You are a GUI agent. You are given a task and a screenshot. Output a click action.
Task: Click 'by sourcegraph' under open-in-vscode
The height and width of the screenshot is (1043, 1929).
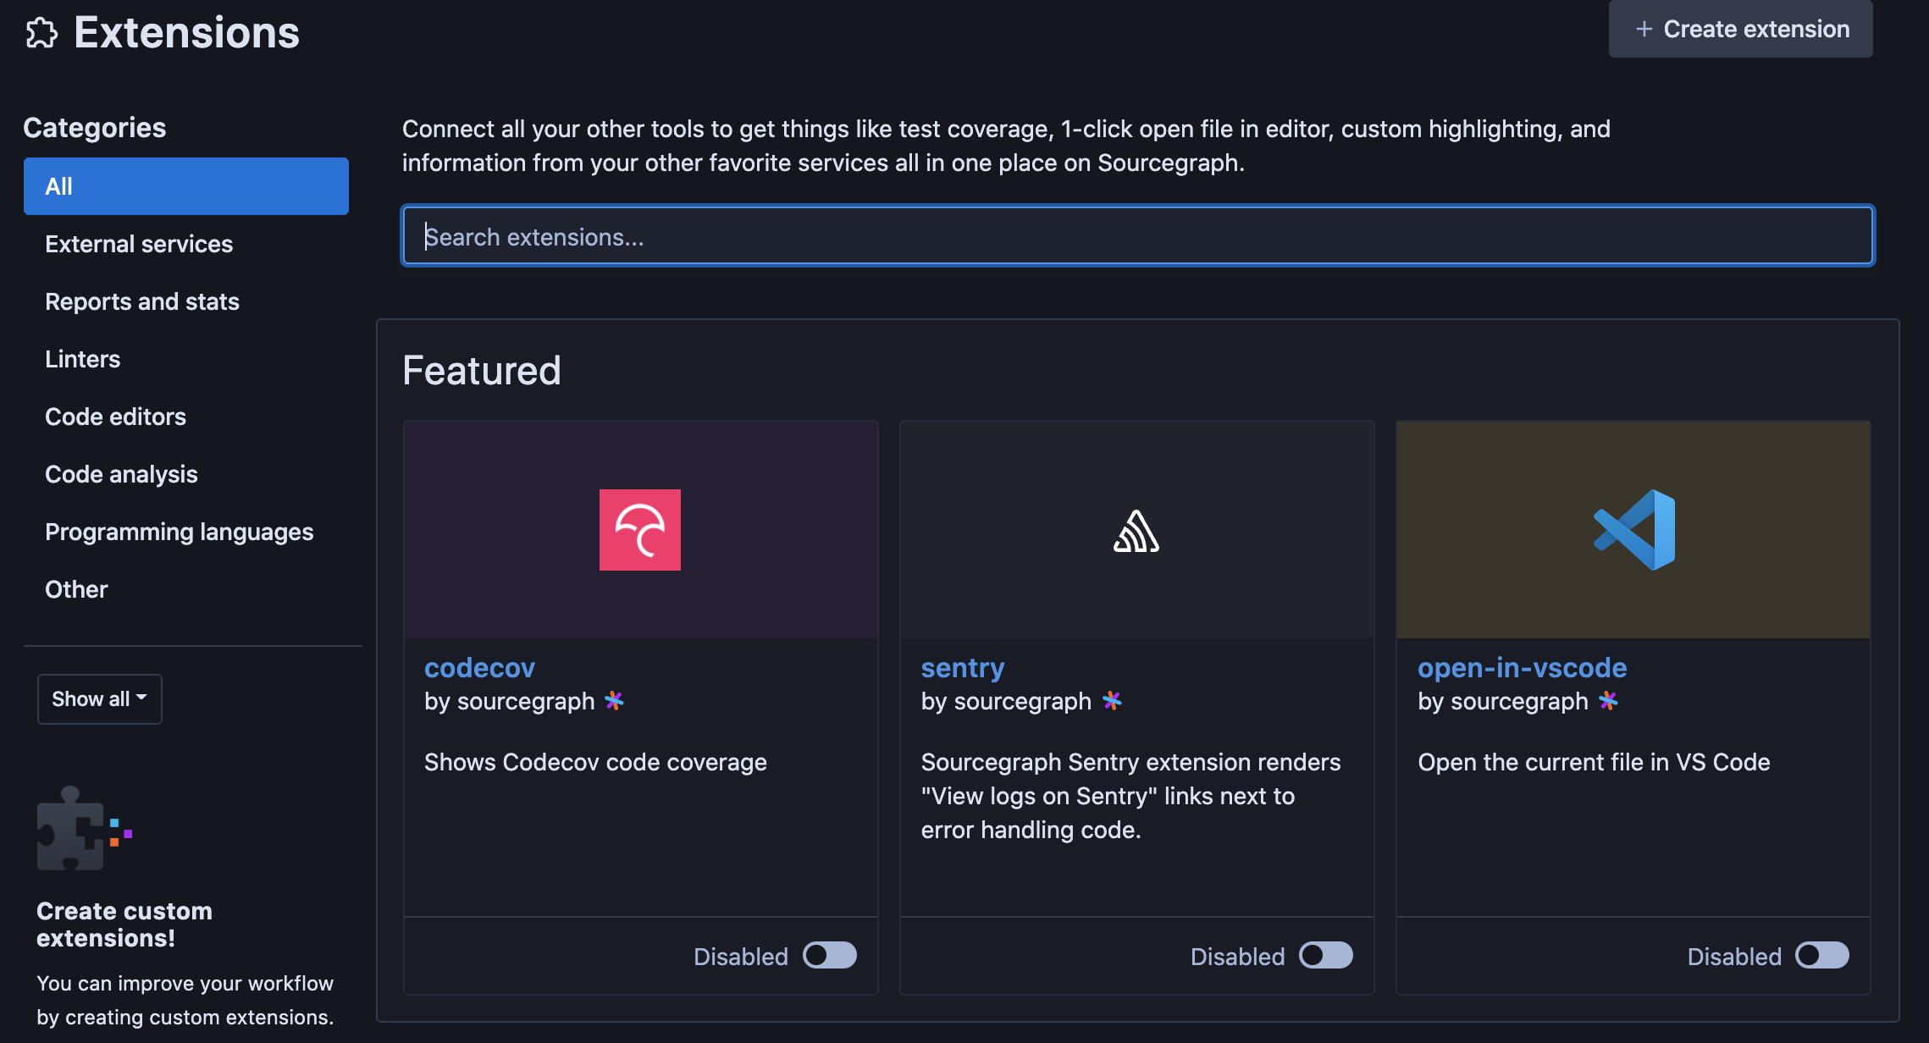tap(1503, 701)
